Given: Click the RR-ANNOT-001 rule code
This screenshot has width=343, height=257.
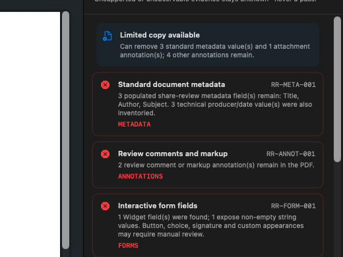Looking at the screenshot, I should [291, 154].
